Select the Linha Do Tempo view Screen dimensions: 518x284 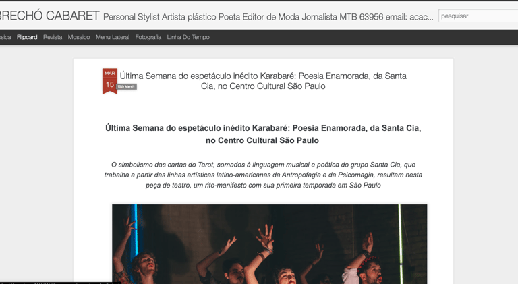pyautogui.click(x=188, y=37)
